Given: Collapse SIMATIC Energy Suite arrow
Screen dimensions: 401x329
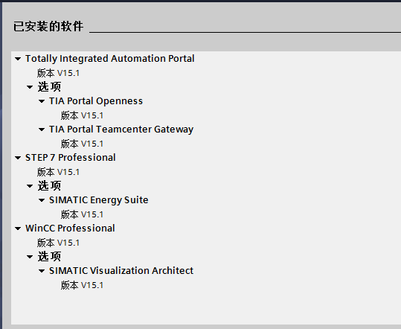Looking at the screenshot, I should coord(42,200).
